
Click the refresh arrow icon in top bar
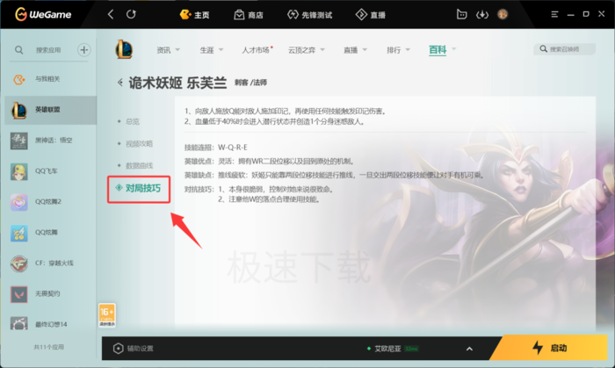[131, 15]
